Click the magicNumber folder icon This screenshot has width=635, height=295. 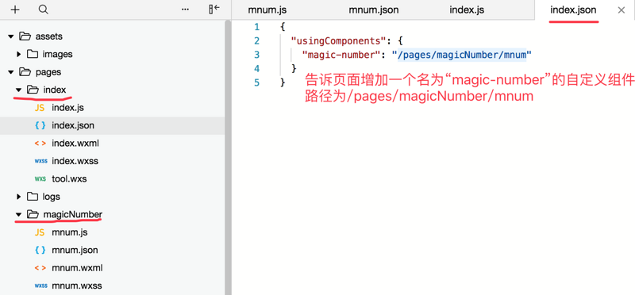(x=33, y=214)
